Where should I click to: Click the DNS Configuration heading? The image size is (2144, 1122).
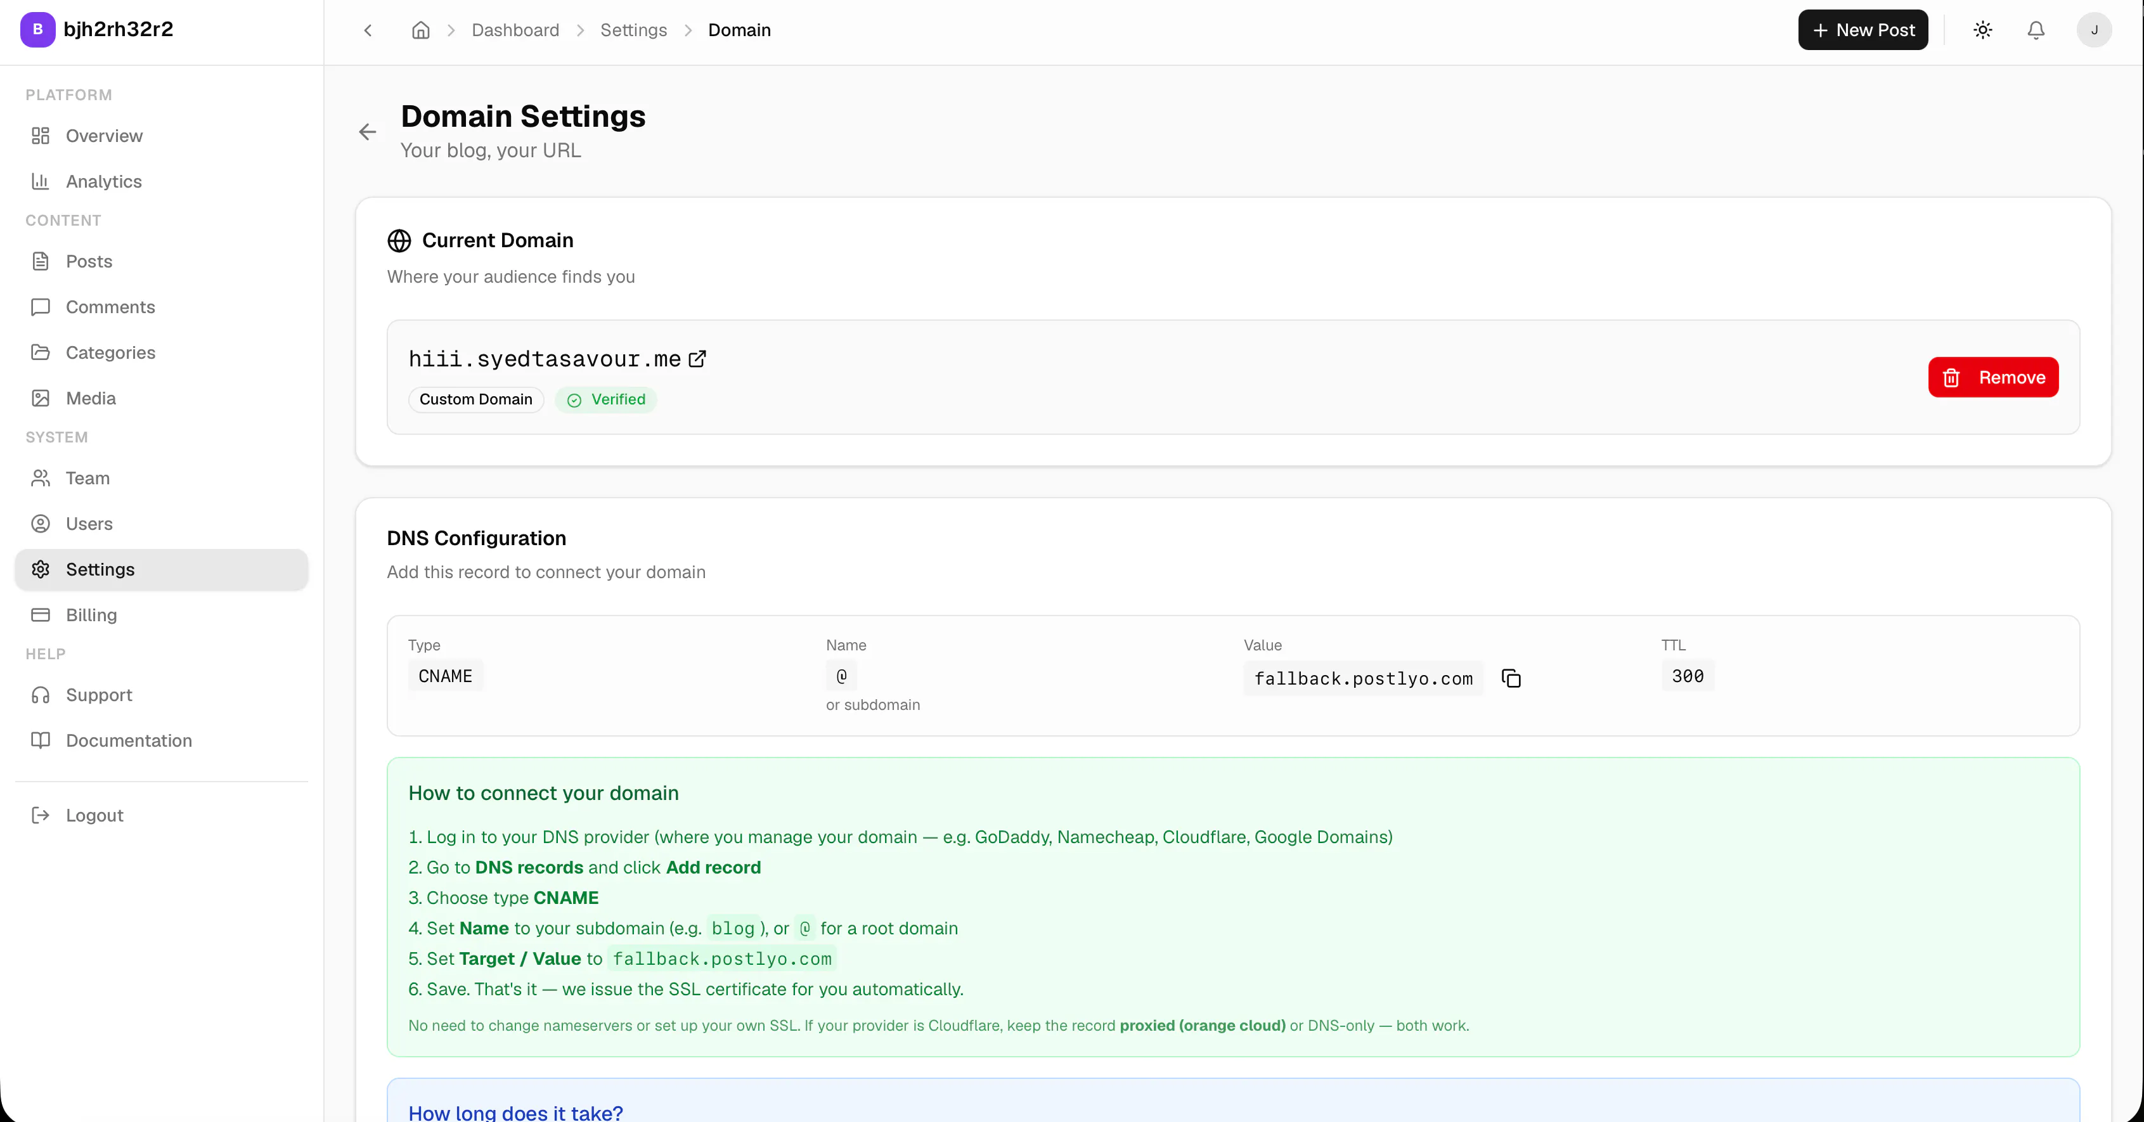[x=477, y=539]
